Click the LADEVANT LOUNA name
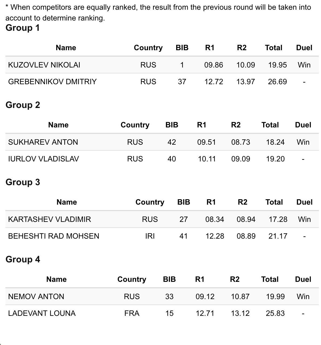The image size is (321, 345). point(42,313)
